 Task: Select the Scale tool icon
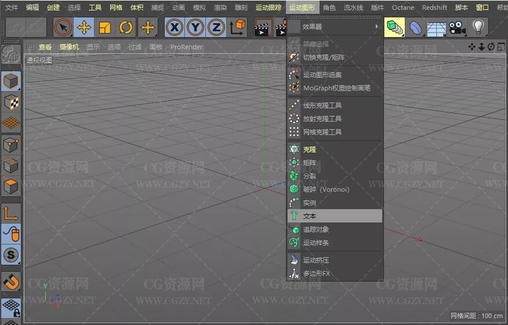coord(105,27)
